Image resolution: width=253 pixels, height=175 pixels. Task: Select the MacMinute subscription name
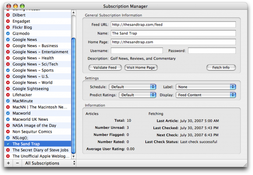23,101
